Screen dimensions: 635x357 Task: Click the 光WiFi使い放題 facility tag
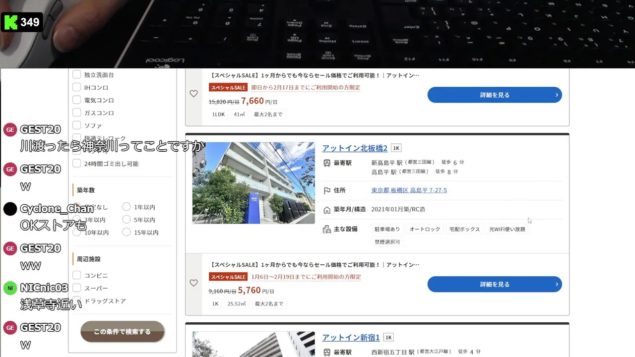pyautogui.click(x=507, y=229)
